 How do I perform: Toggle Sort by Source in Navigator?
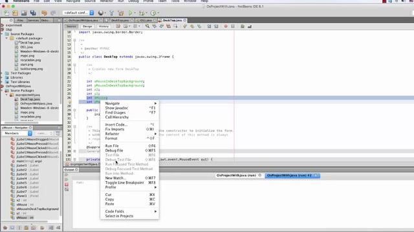pyautogui.click(x=58, y=227)
